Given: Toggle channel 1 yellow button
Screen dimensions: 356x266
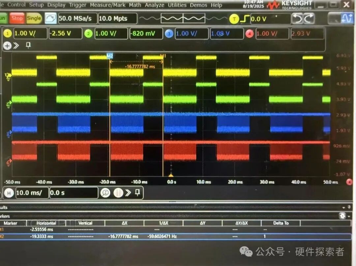Looking at the screenshot, I should point(8,34).
